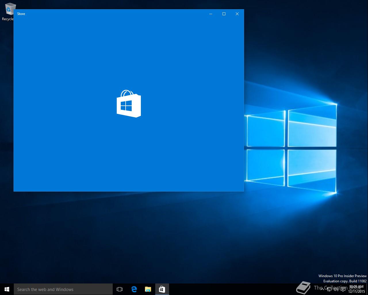Screen dimensions: 368x295
Task: Click the Show desktop sliver at taskbar end
Action: tap(367, 289)
